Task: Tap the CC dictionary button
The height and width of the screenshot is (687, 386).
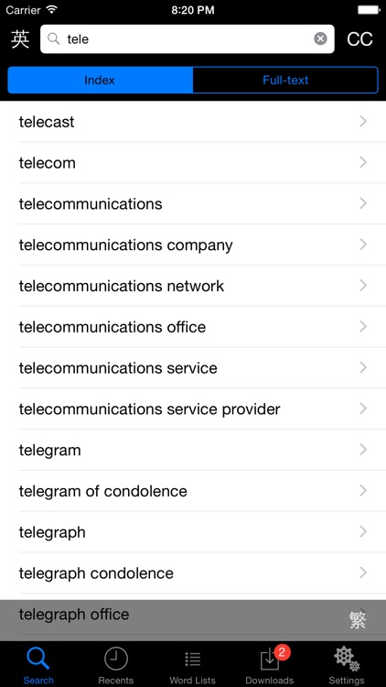Action: point(359,39)
